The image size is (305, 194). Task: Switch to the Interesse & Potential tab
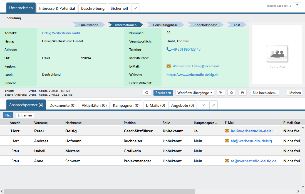point(57,8)
